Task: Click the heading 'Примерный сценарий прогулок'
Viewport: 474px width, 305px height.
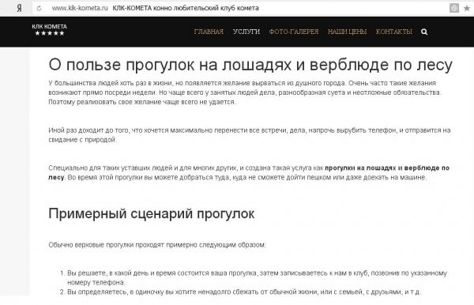Action: coord(152,213)
